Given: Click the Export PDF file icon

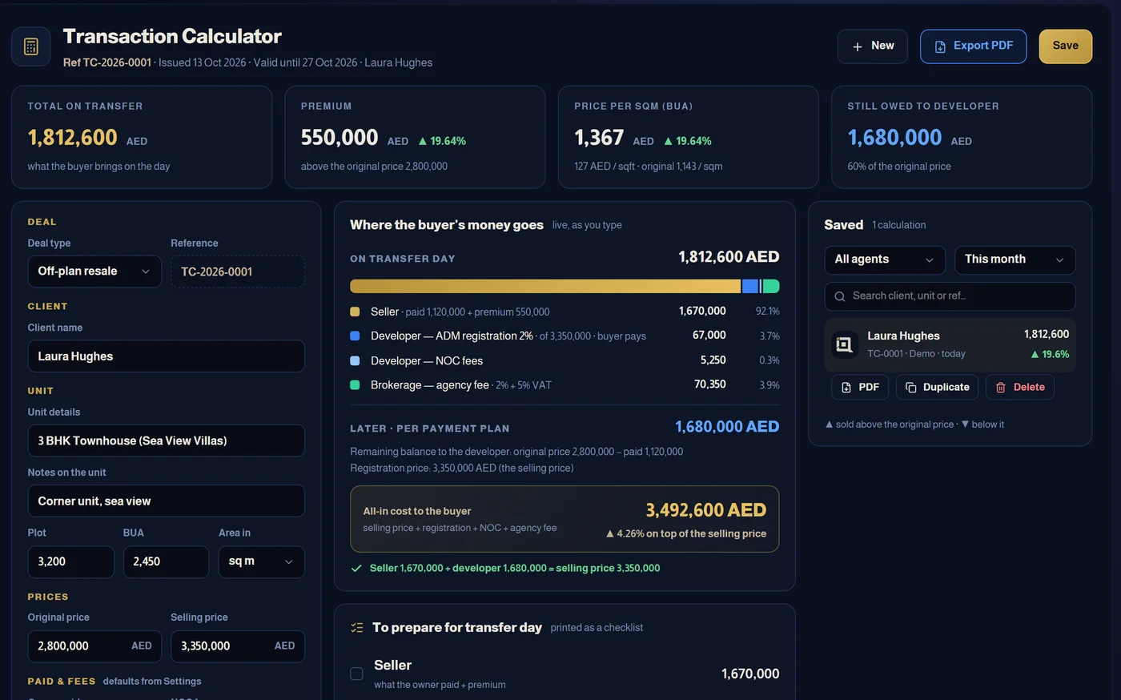Looking at the screenshot, I should 940,46.
